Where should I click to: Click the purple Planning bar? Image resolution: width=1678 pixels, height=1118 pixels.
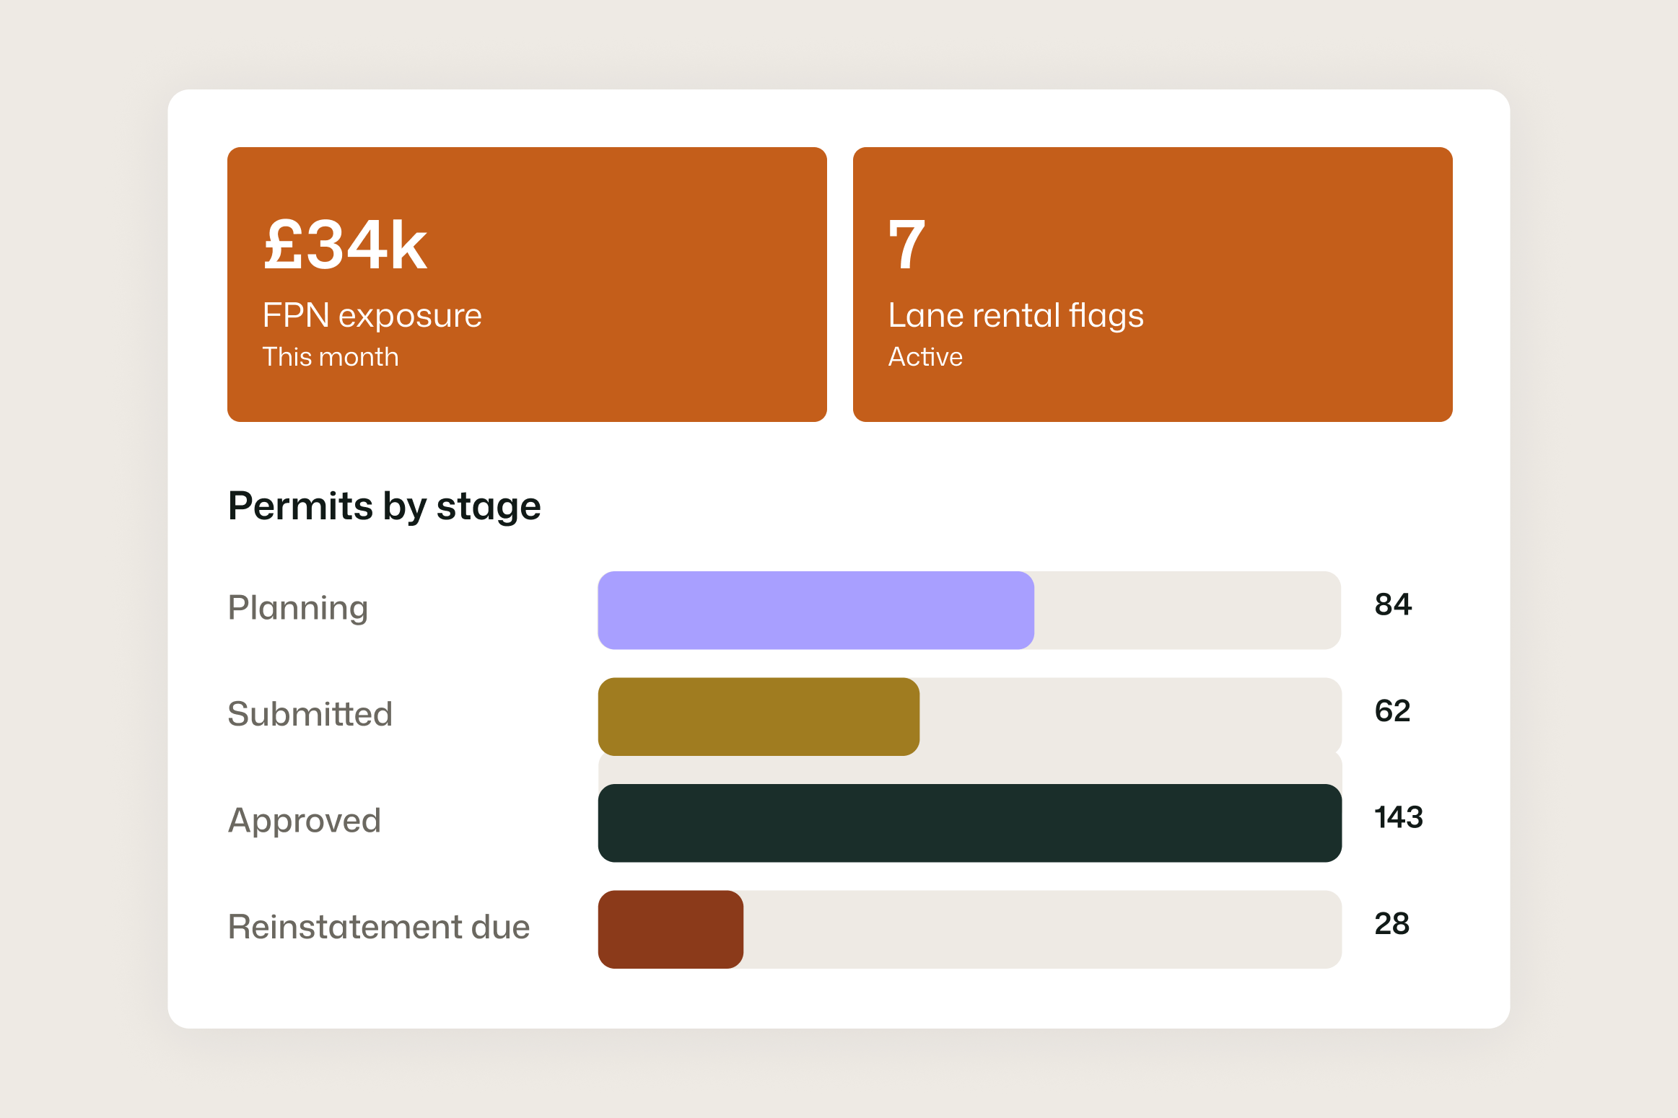[816, 610]
